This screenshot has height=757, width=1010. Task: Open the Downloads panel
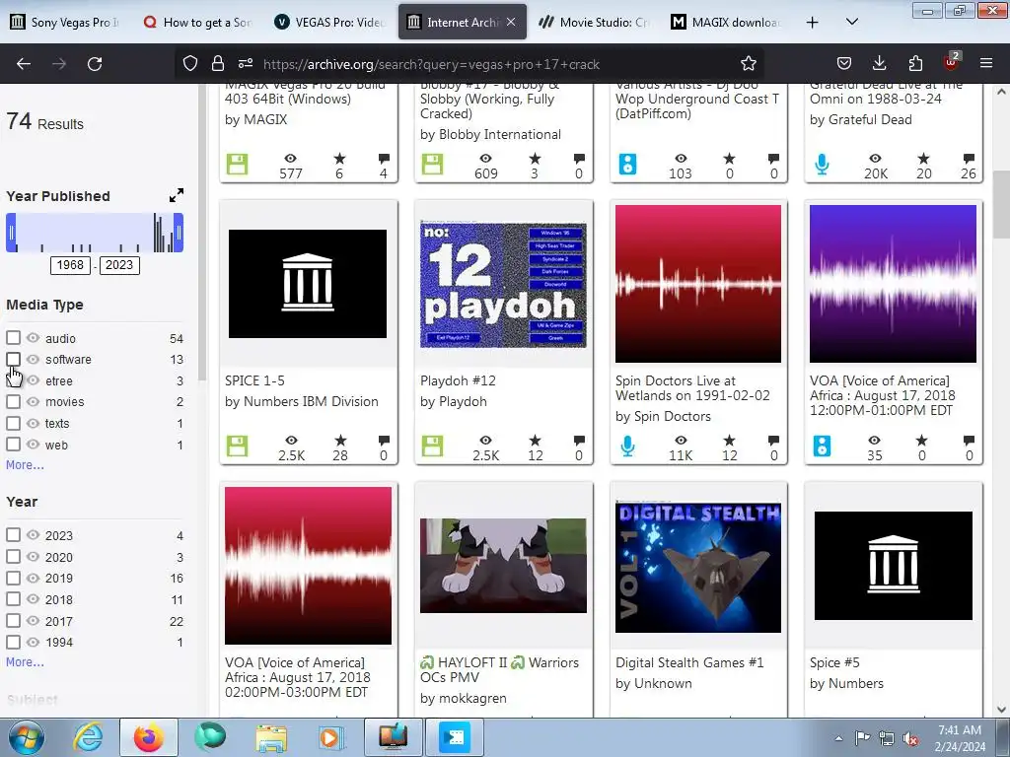click(879, 63)
